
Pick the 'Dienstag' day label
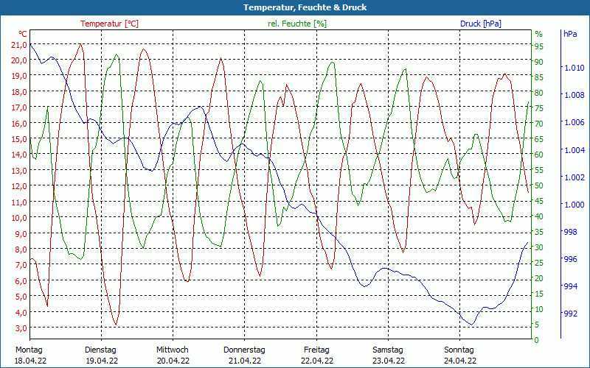click(101, 350)
